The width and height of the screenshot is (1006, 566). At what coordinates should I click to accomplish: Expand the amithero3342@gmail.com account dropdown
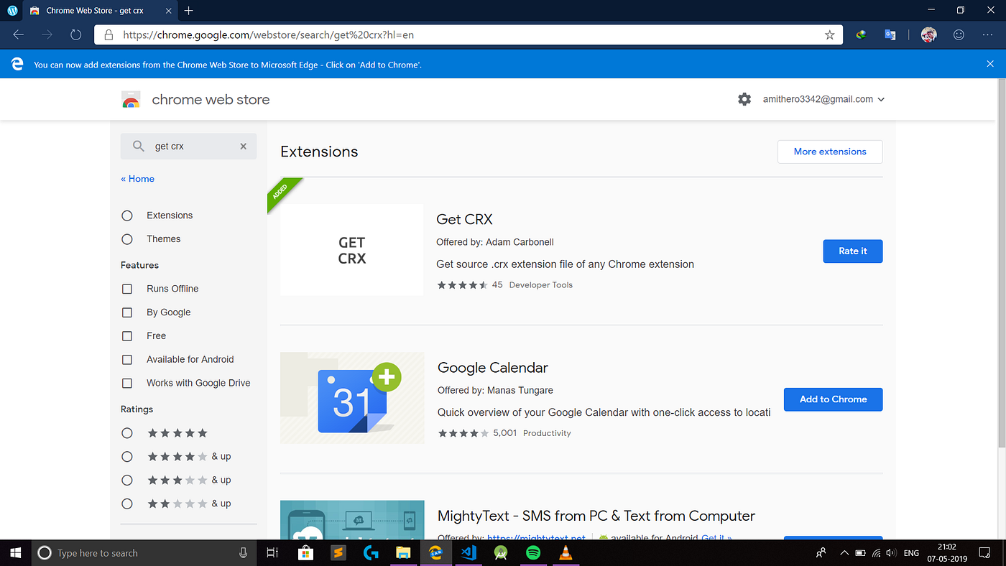point(823,99)
